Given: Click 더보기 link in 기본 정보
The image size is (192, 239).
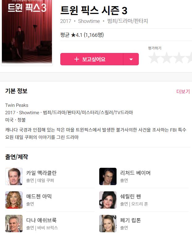Looking at the screenshot, I should click(183, 91).
